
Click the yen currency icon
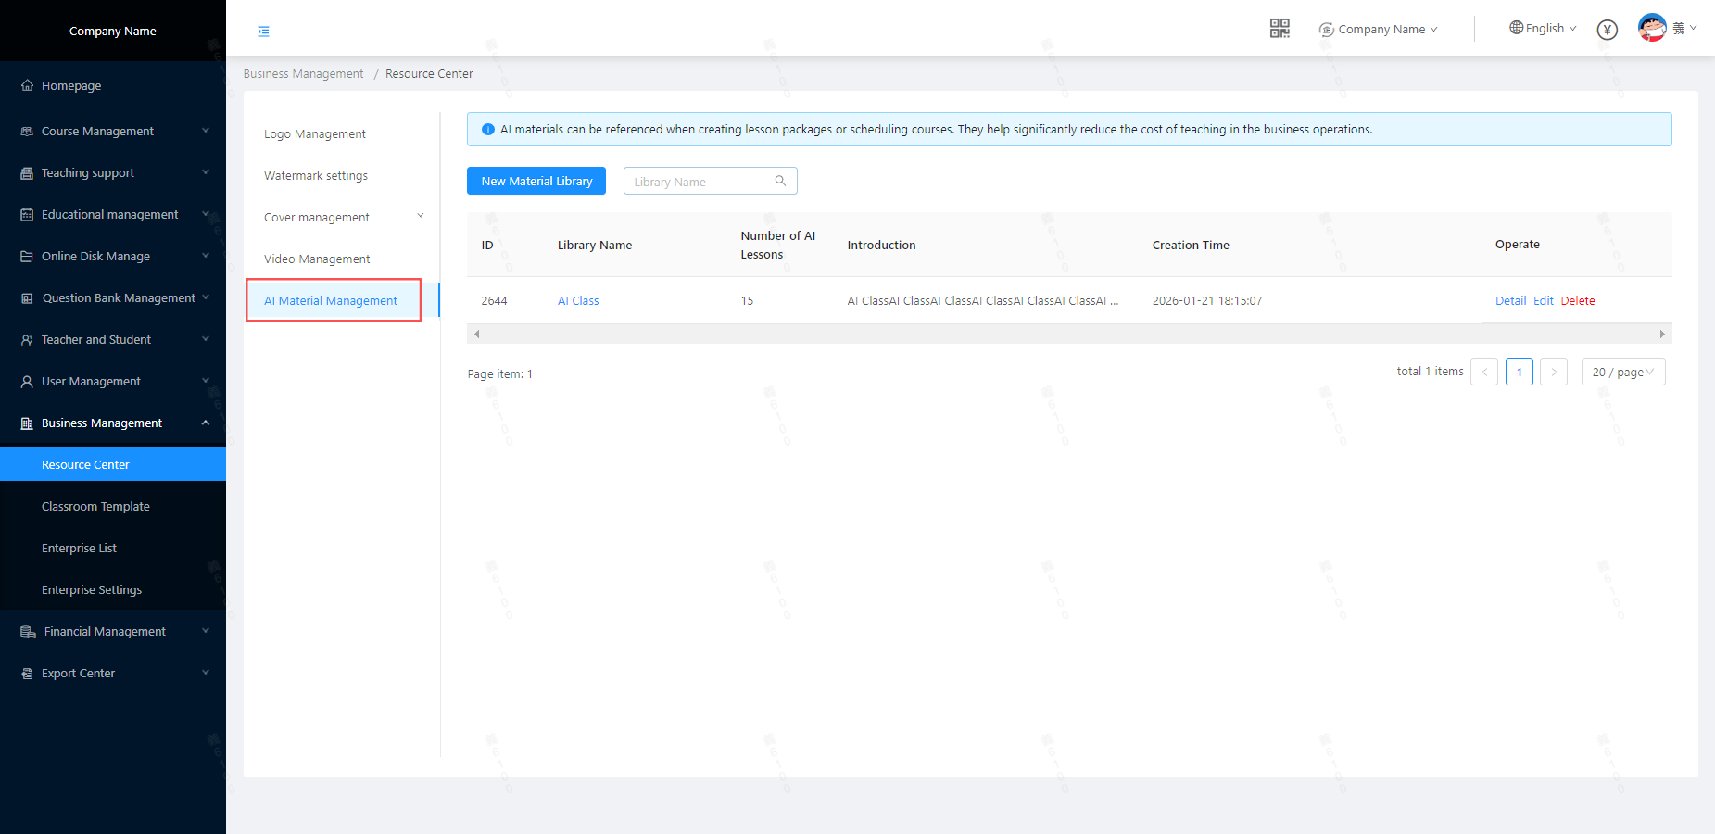coord(1608,30)
